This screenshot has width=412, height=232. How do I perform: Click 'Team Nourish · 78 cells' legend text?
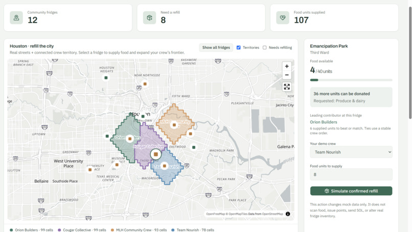(x=195, y=230)
